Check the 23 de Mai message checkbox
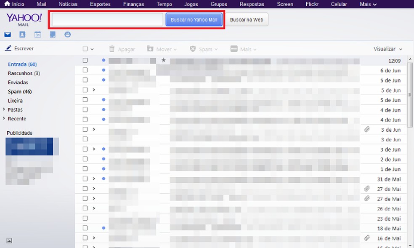The height and width of the screenshot is (248, 414). [x=85, y=218]
